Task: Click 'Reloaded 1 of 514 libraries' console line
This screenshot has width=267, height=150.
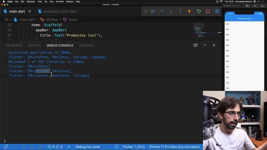Action: tap(47, 62)
